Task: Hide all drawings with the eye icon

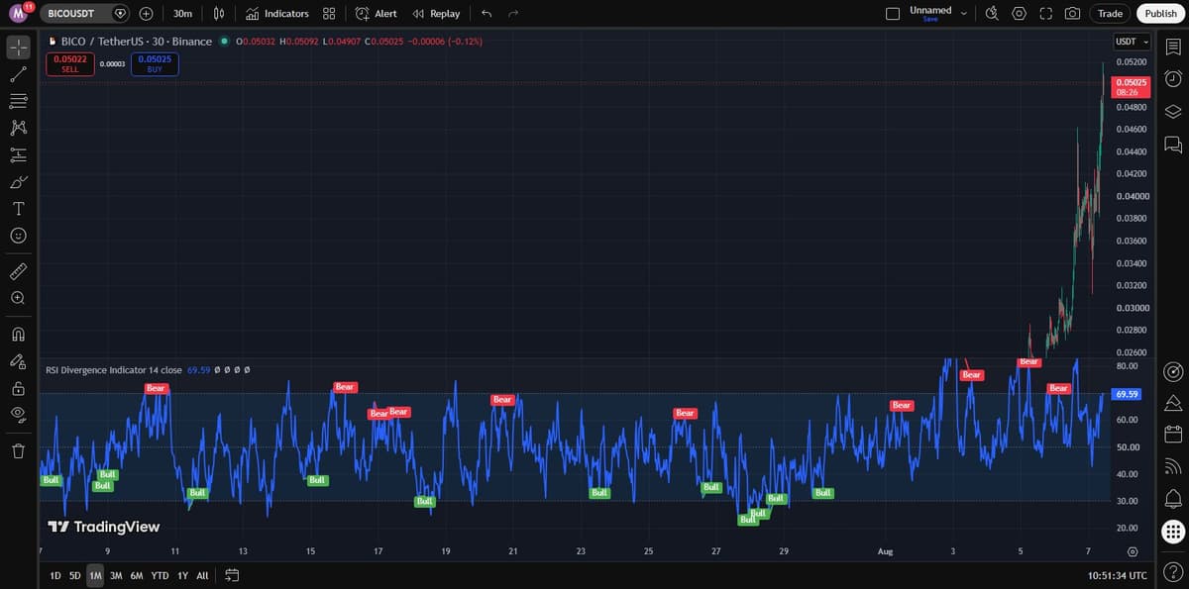Action: (18, 415)
